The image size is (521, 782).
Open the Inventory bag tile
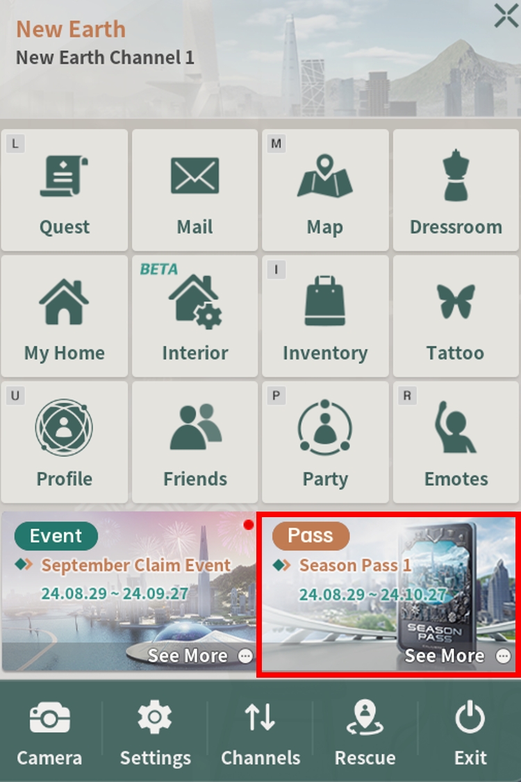tap(325, 316)
